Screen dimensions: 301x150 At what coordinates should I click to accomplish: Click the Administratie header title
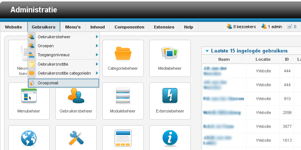[33, 10]
